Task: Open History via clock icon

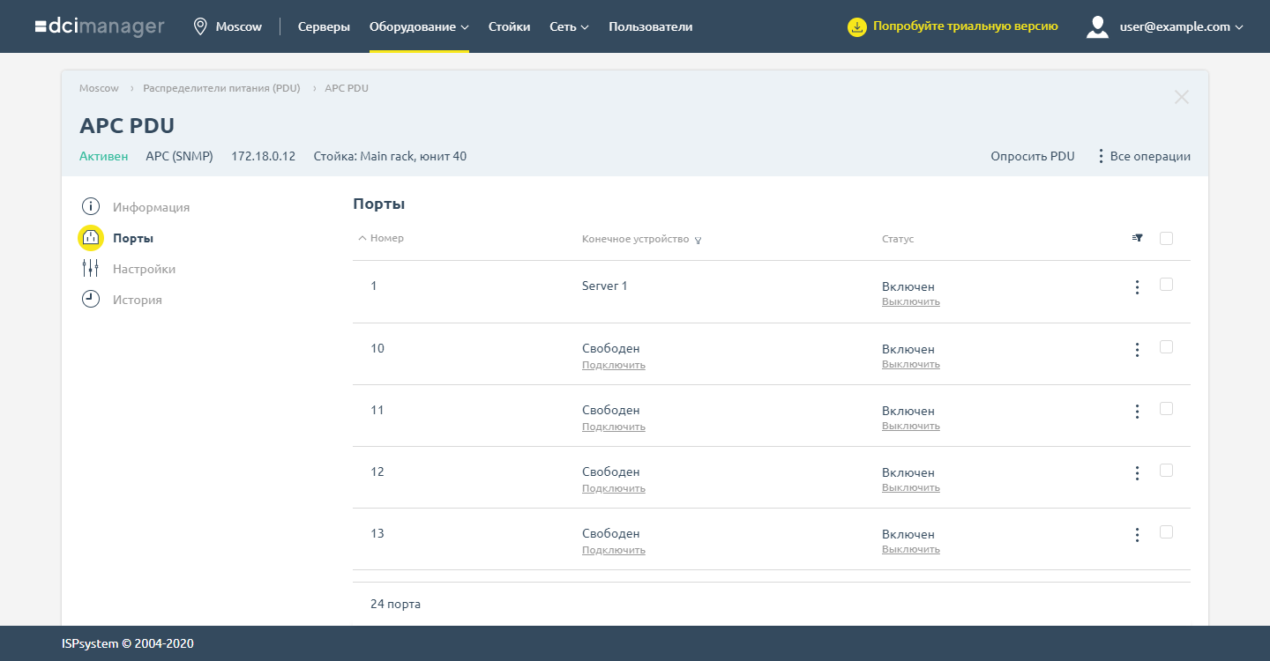Action: [91, 300]
